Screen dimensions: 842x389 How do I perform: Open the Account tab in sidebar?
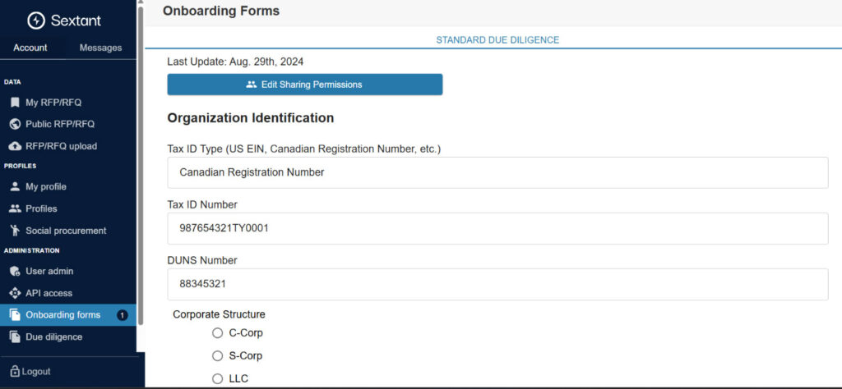coord(30,48)
